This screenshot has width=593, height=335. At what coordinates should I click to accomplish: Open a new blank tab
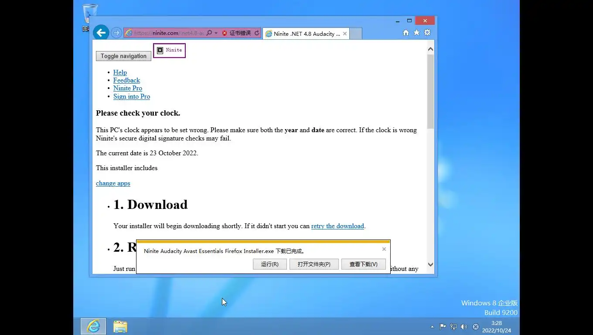(356, 34)
